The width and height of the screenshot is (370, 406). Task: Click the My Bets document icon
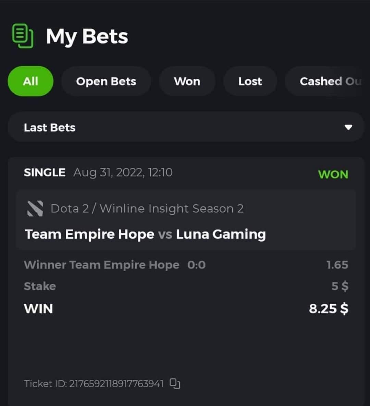tap(23, 36)
